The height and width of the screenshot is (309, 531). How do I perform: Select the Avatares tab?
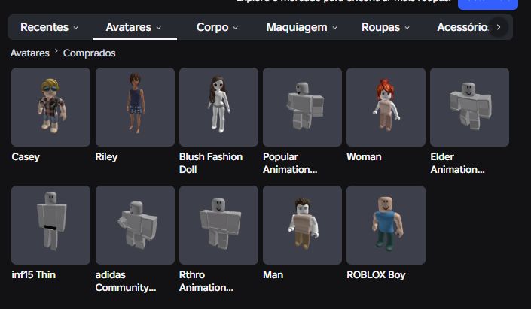click(x=134, y=27)
